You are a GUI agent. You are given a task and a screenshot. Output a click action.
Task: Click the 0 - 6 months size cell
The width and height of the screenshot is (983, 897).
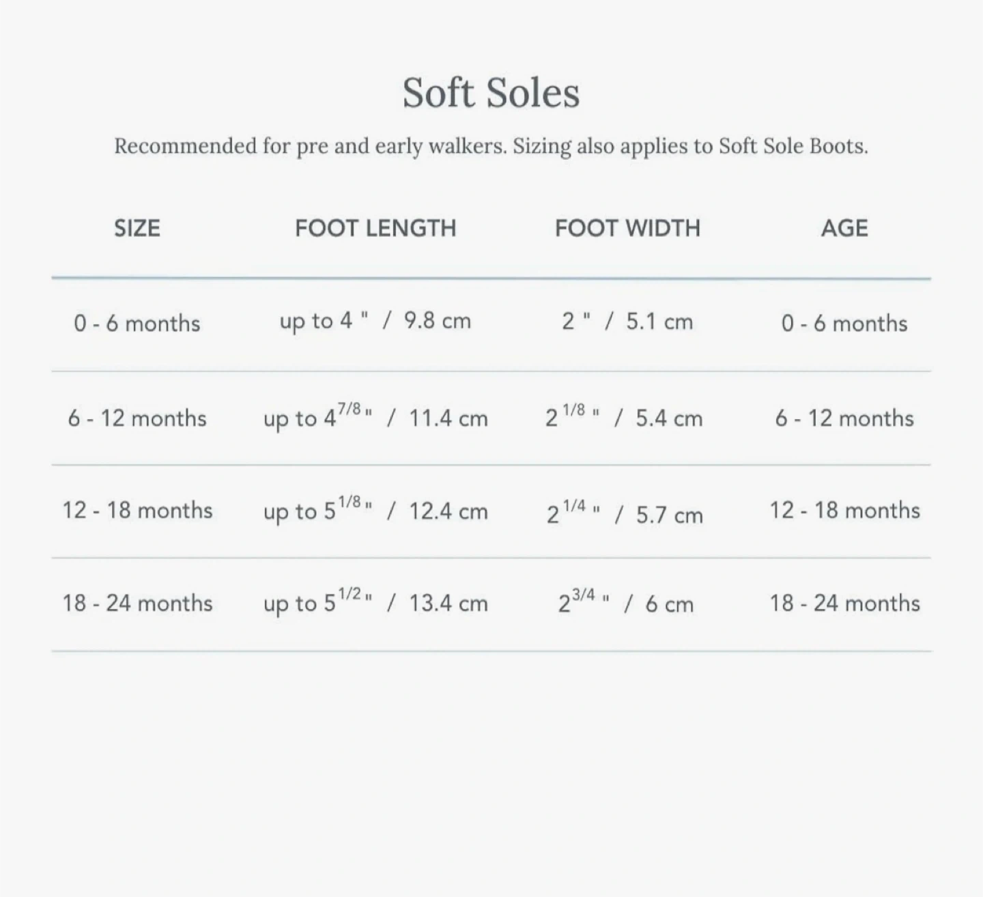tap(137, 323)
